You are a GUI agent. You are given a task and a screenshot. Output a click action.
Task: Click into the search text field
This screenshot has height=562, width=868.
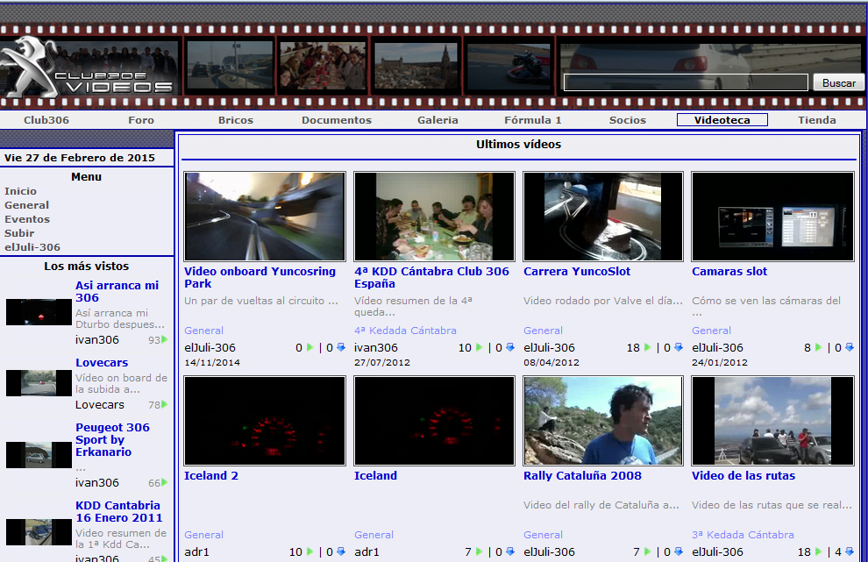(685, 83)
